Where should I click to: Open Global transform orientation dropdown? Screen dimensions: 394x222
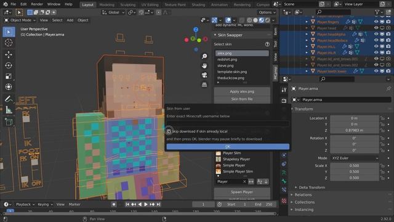point(113,12)
